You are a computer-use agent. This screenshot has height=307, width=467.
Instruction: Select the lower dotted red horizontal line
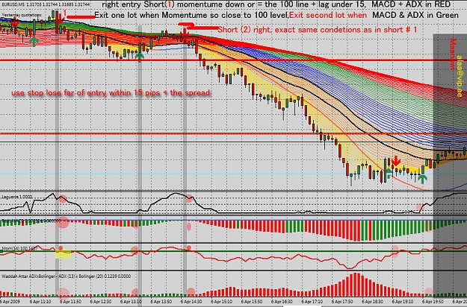pos(233,133)
